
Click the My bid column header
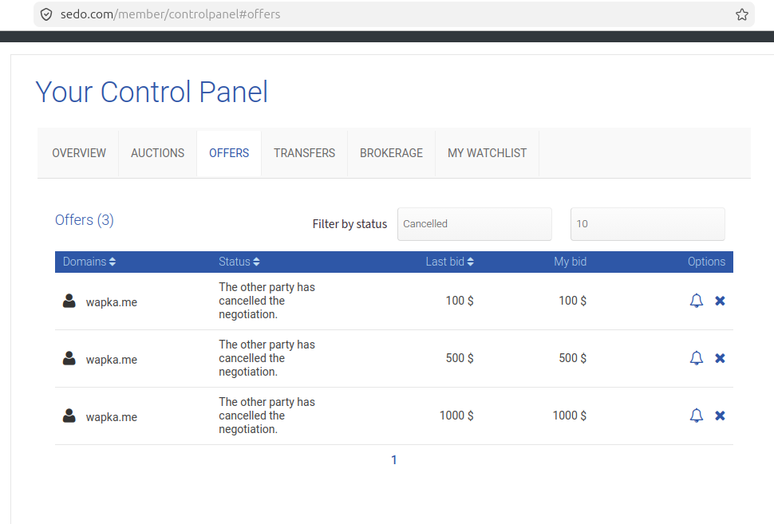tap(571, 262)
